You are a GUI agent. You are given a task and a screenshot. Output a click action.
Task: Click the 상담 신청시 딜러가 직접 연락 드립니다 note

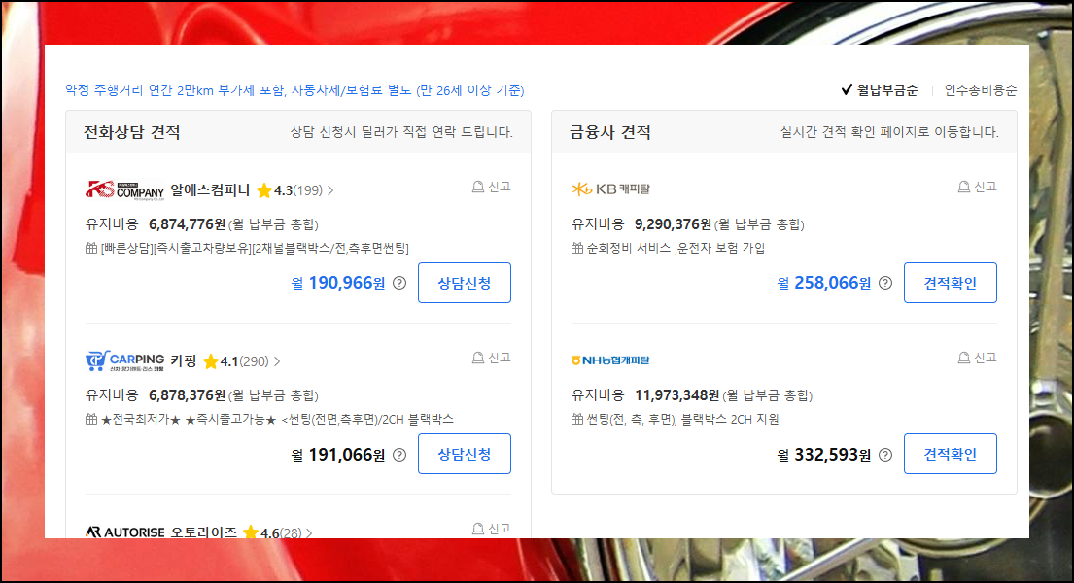click(x=401, y=132)
